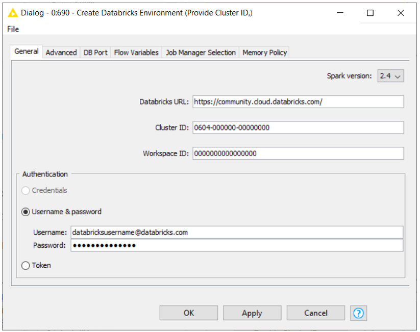Click the Spark version label
Screen dimensions: 420x332
click(349, 76)
